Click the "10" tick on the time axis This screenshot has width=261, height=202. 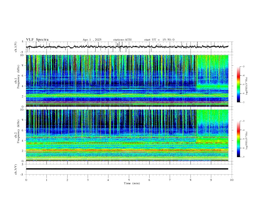pyautogui.click(x=232, y=180)
